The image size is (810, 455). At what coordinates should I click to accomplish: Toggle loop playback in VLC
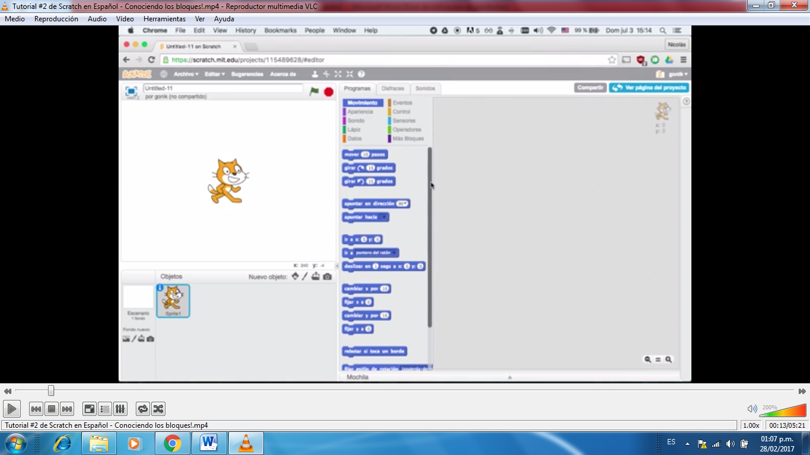tap(142, 409)
